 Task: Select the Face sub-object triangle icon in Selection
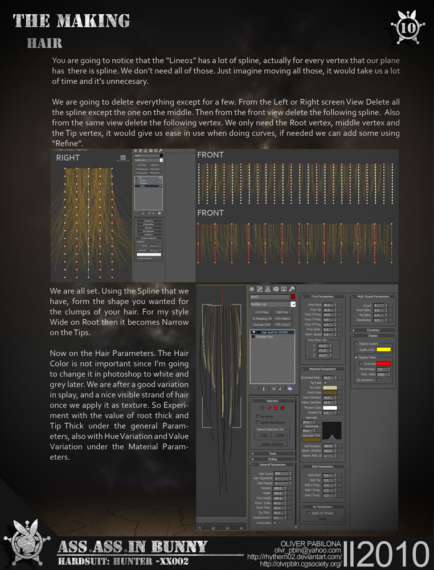coord(269,408)
